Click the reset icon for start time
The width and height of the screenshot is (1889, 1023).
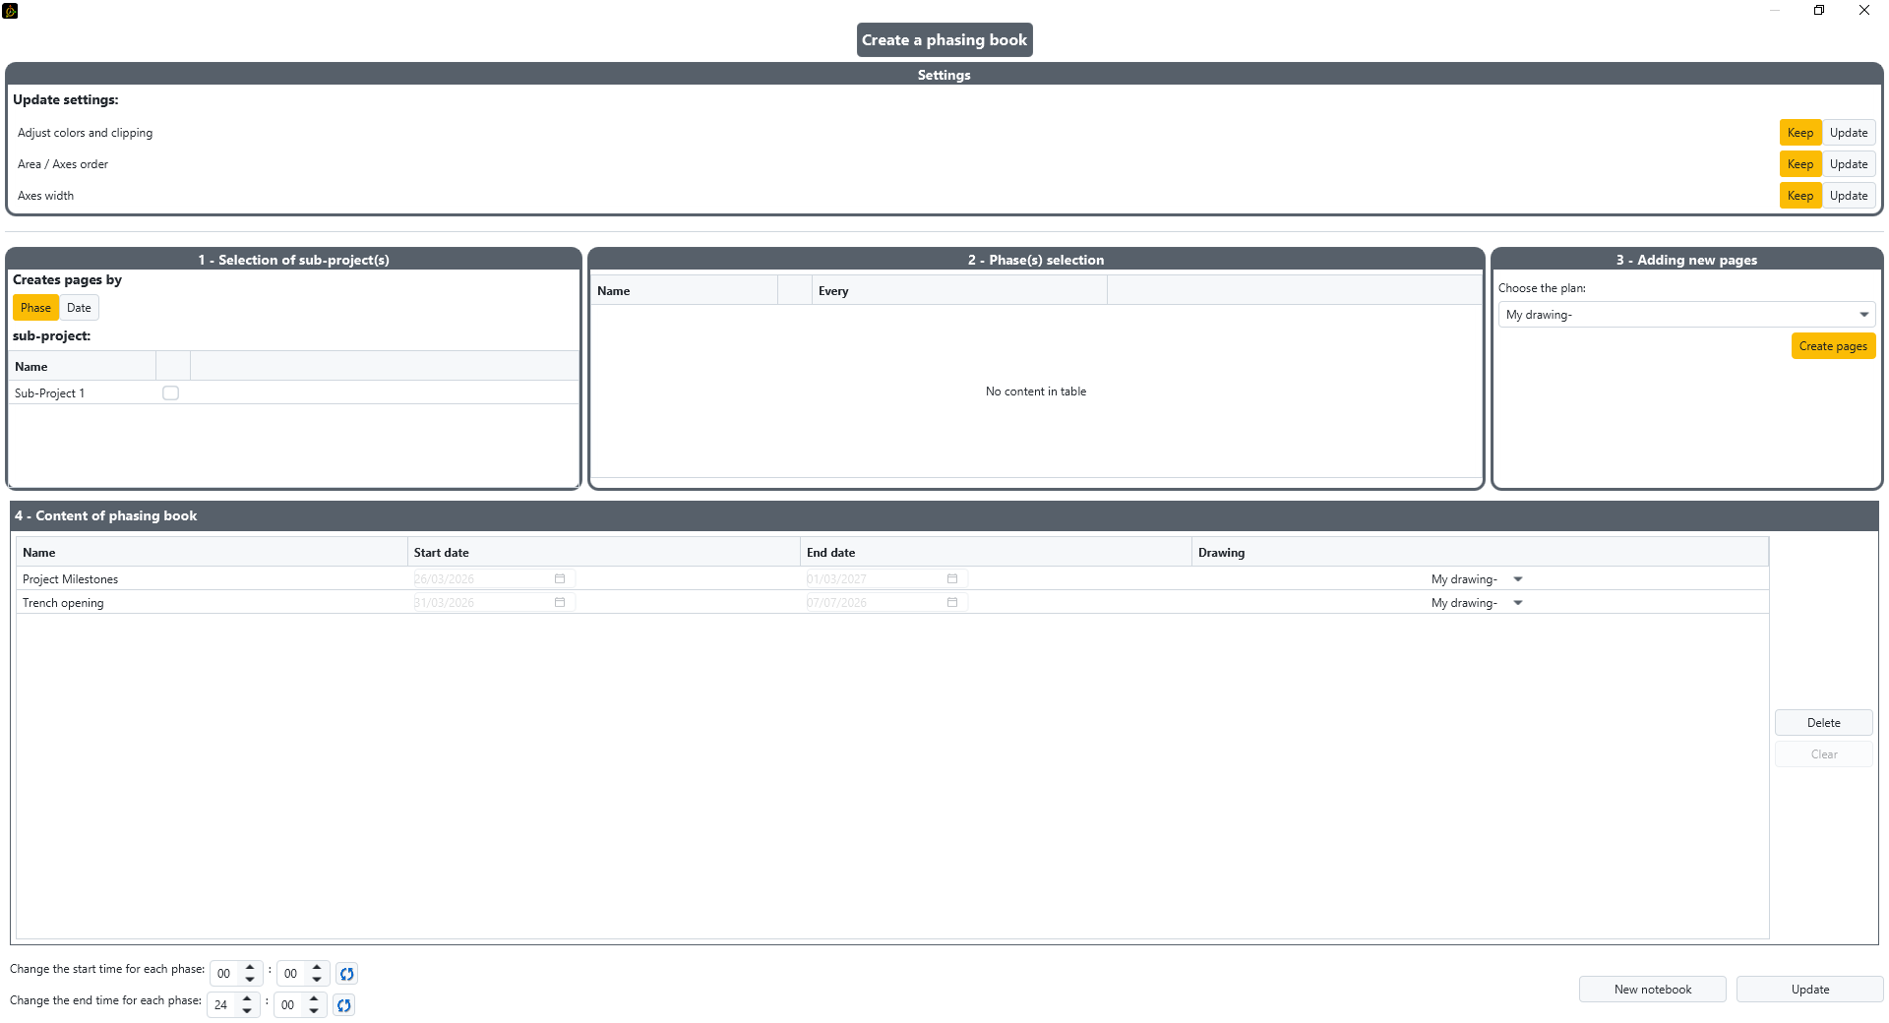(346, 974)
